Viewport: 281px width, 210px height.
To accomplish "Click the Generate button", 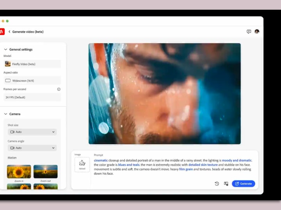I will (244, 184).
